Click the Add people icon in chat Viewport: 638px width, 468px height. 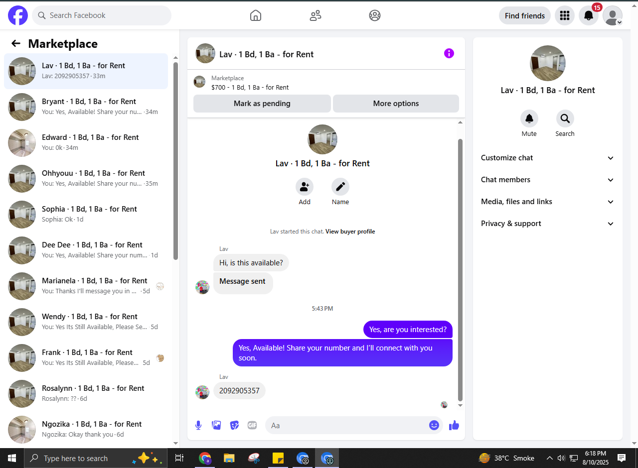pyautogui.click(x=305, y=187)
